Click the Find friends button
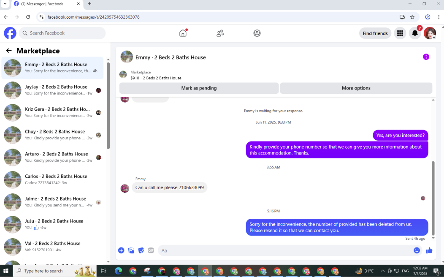Screen dimensions: 444x277 375,33
